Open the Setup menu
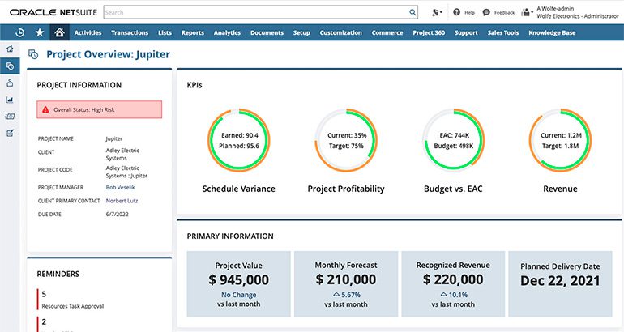The height and width of the screenshot is (332, 624). click(x=301, y=32)
